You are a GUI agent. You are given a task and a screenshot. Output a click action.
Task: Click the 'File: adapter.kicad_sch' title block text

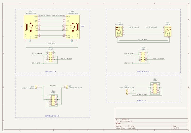[x=124, y=121]
